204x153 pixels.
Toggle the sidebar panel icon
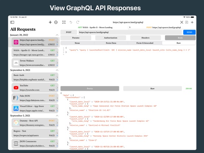click(12, 22)
